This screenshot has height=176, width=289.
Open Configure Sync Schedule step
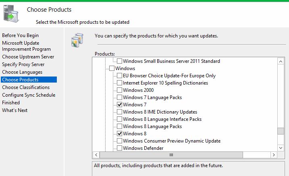pyautogui.click(x=29, y=95)
